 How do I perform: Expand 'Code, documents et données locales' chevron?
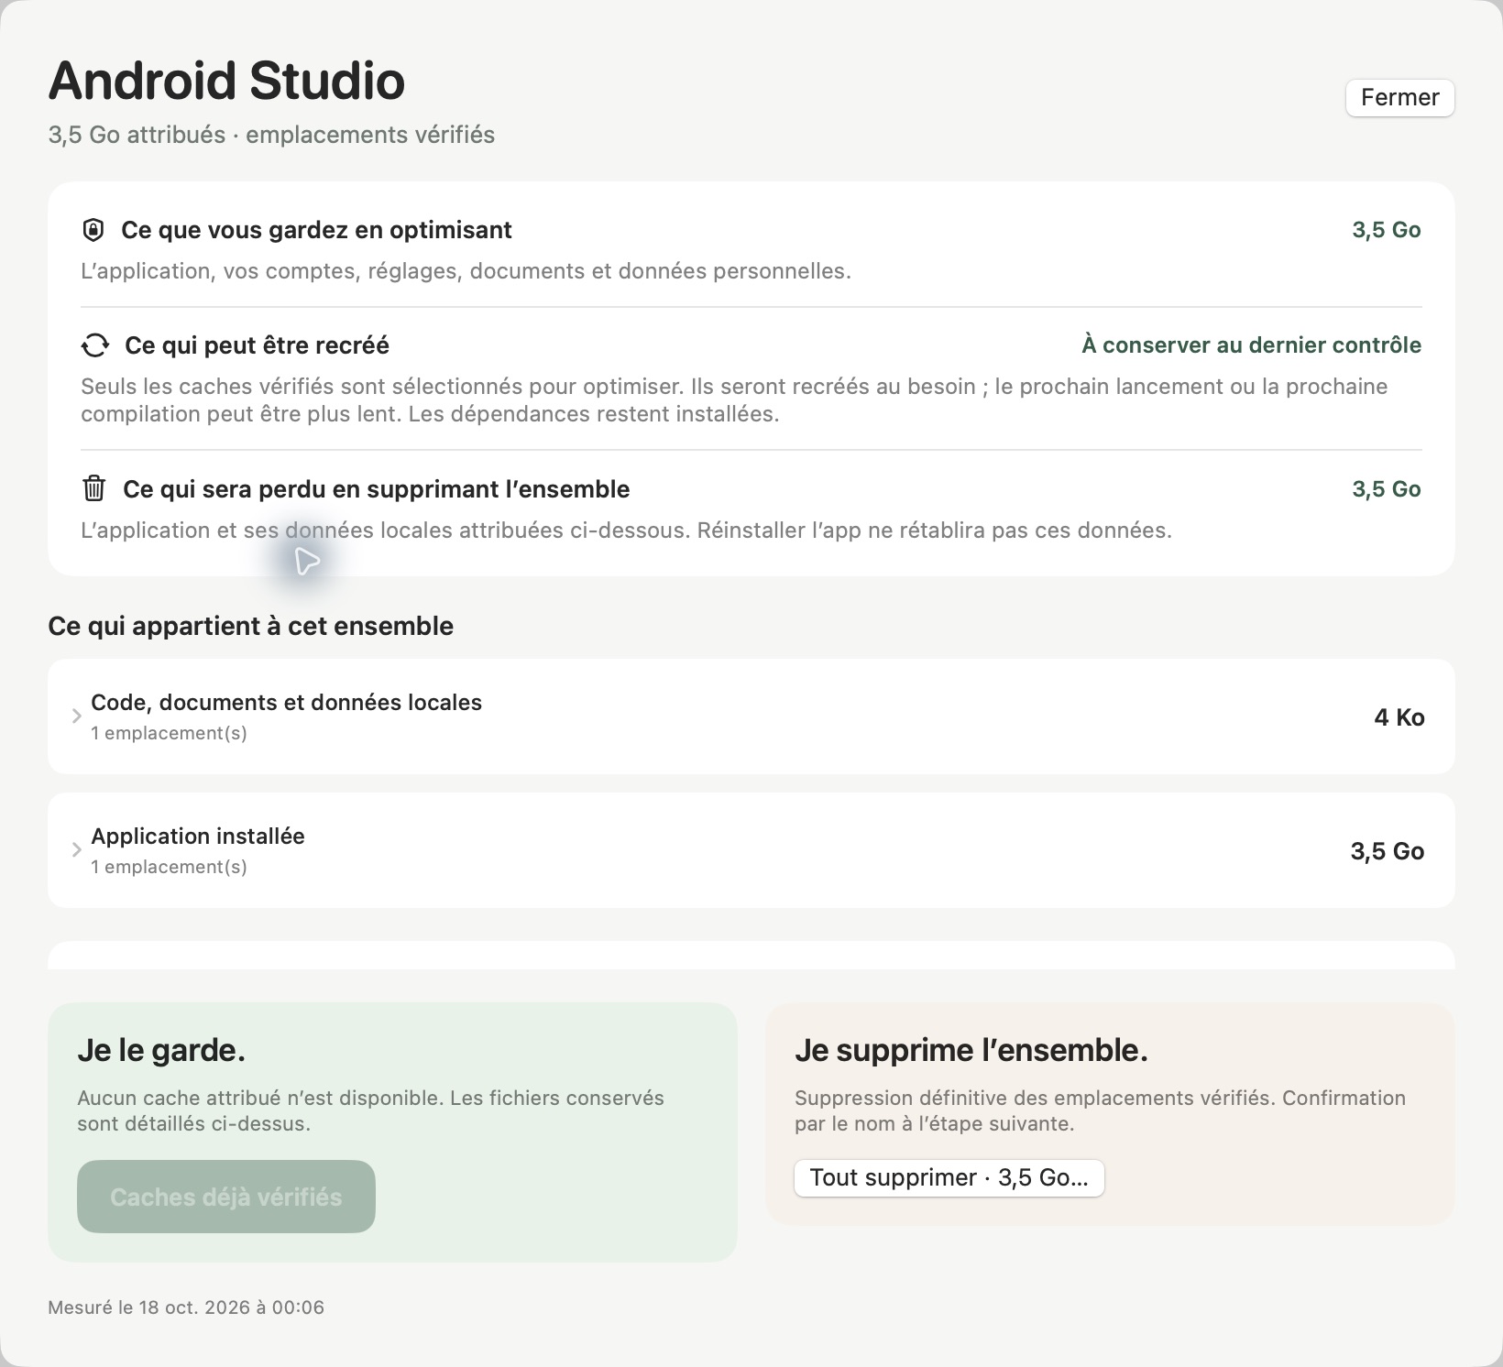[x=77, y=716]
